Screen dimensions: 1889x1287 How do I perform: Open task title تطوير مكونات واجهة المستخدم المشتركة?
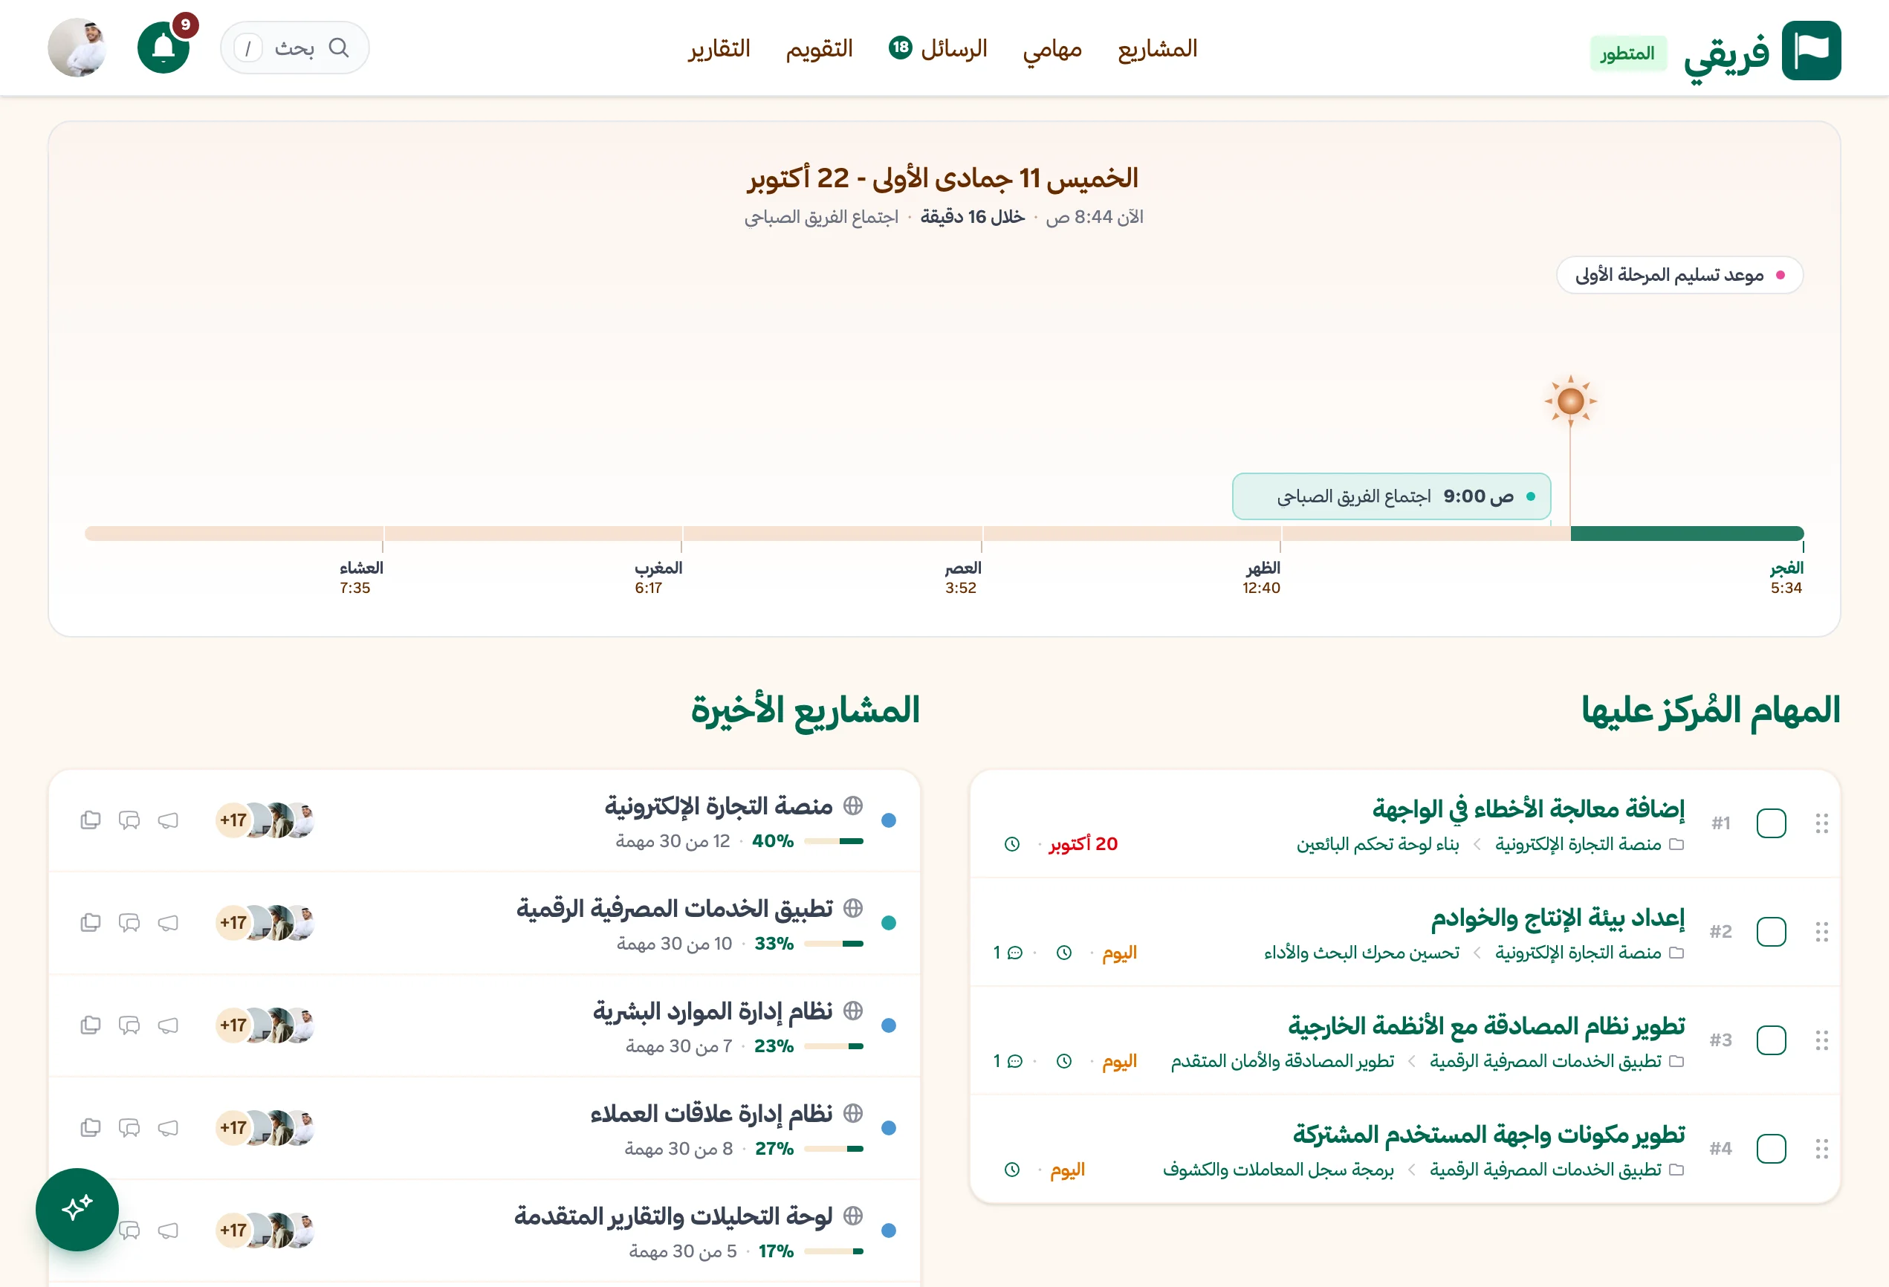click(1489, 1134)
